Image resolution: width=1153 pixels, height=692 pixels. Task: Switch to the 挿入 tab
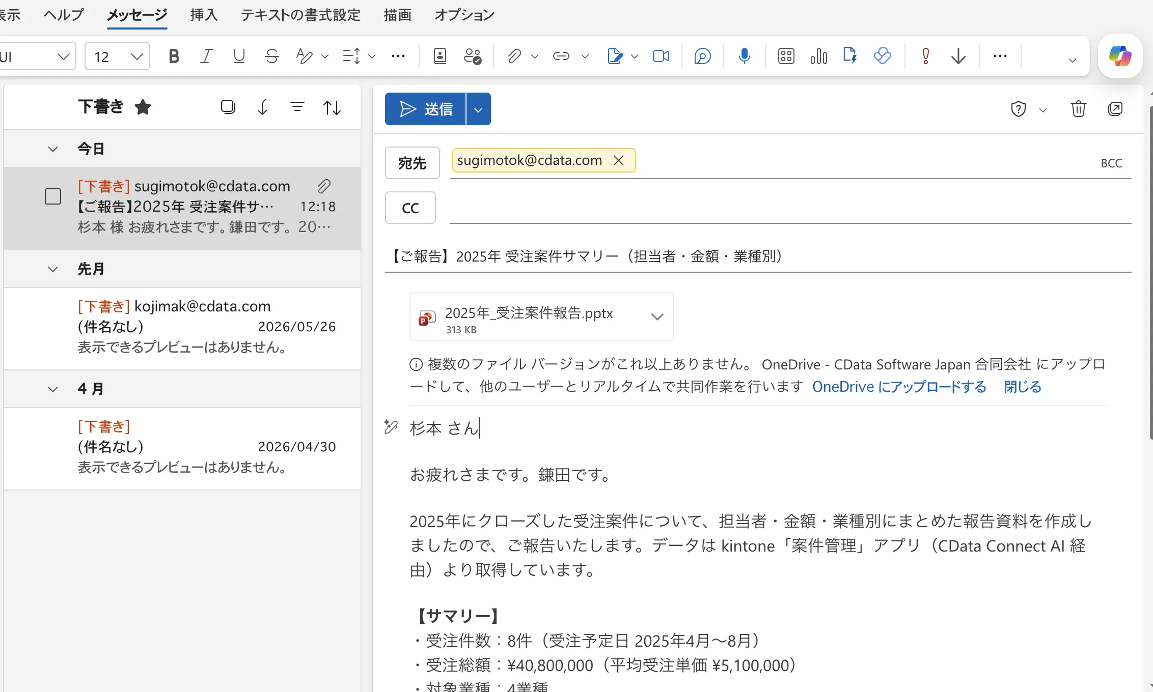[x=204, y=15]
